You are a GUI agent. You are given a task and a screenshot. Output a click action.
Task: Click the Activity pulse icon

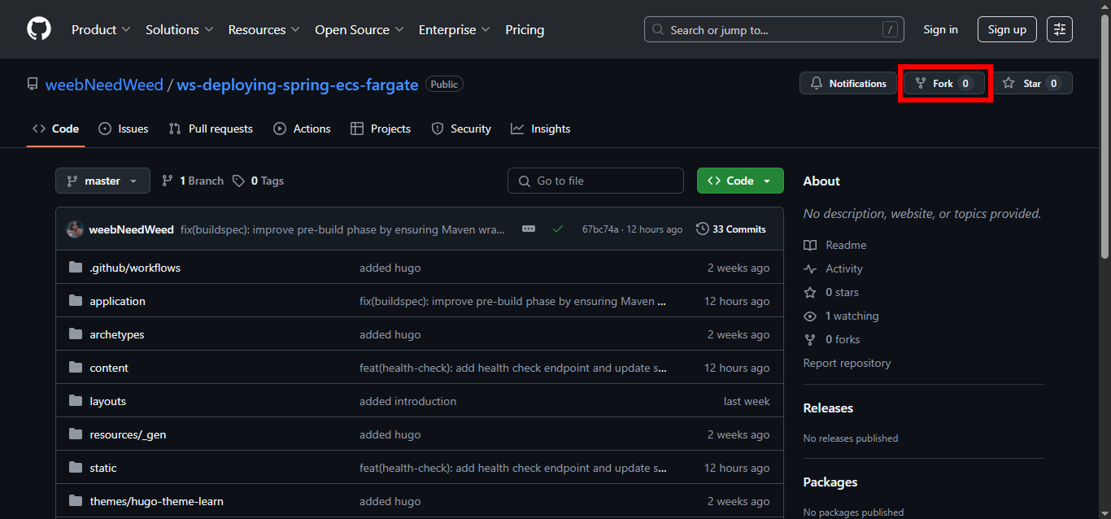810,268
